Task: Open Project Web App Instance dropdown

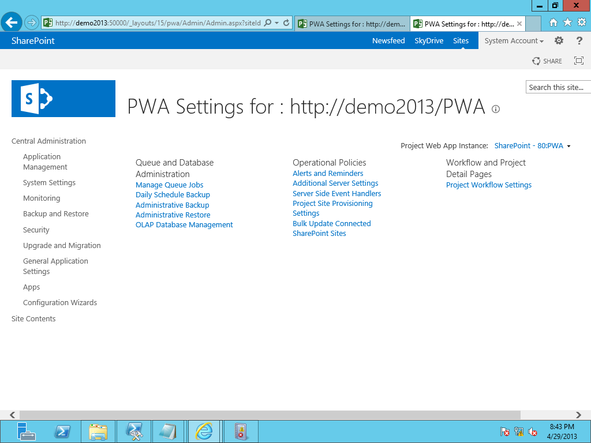Action: [532, 146]
